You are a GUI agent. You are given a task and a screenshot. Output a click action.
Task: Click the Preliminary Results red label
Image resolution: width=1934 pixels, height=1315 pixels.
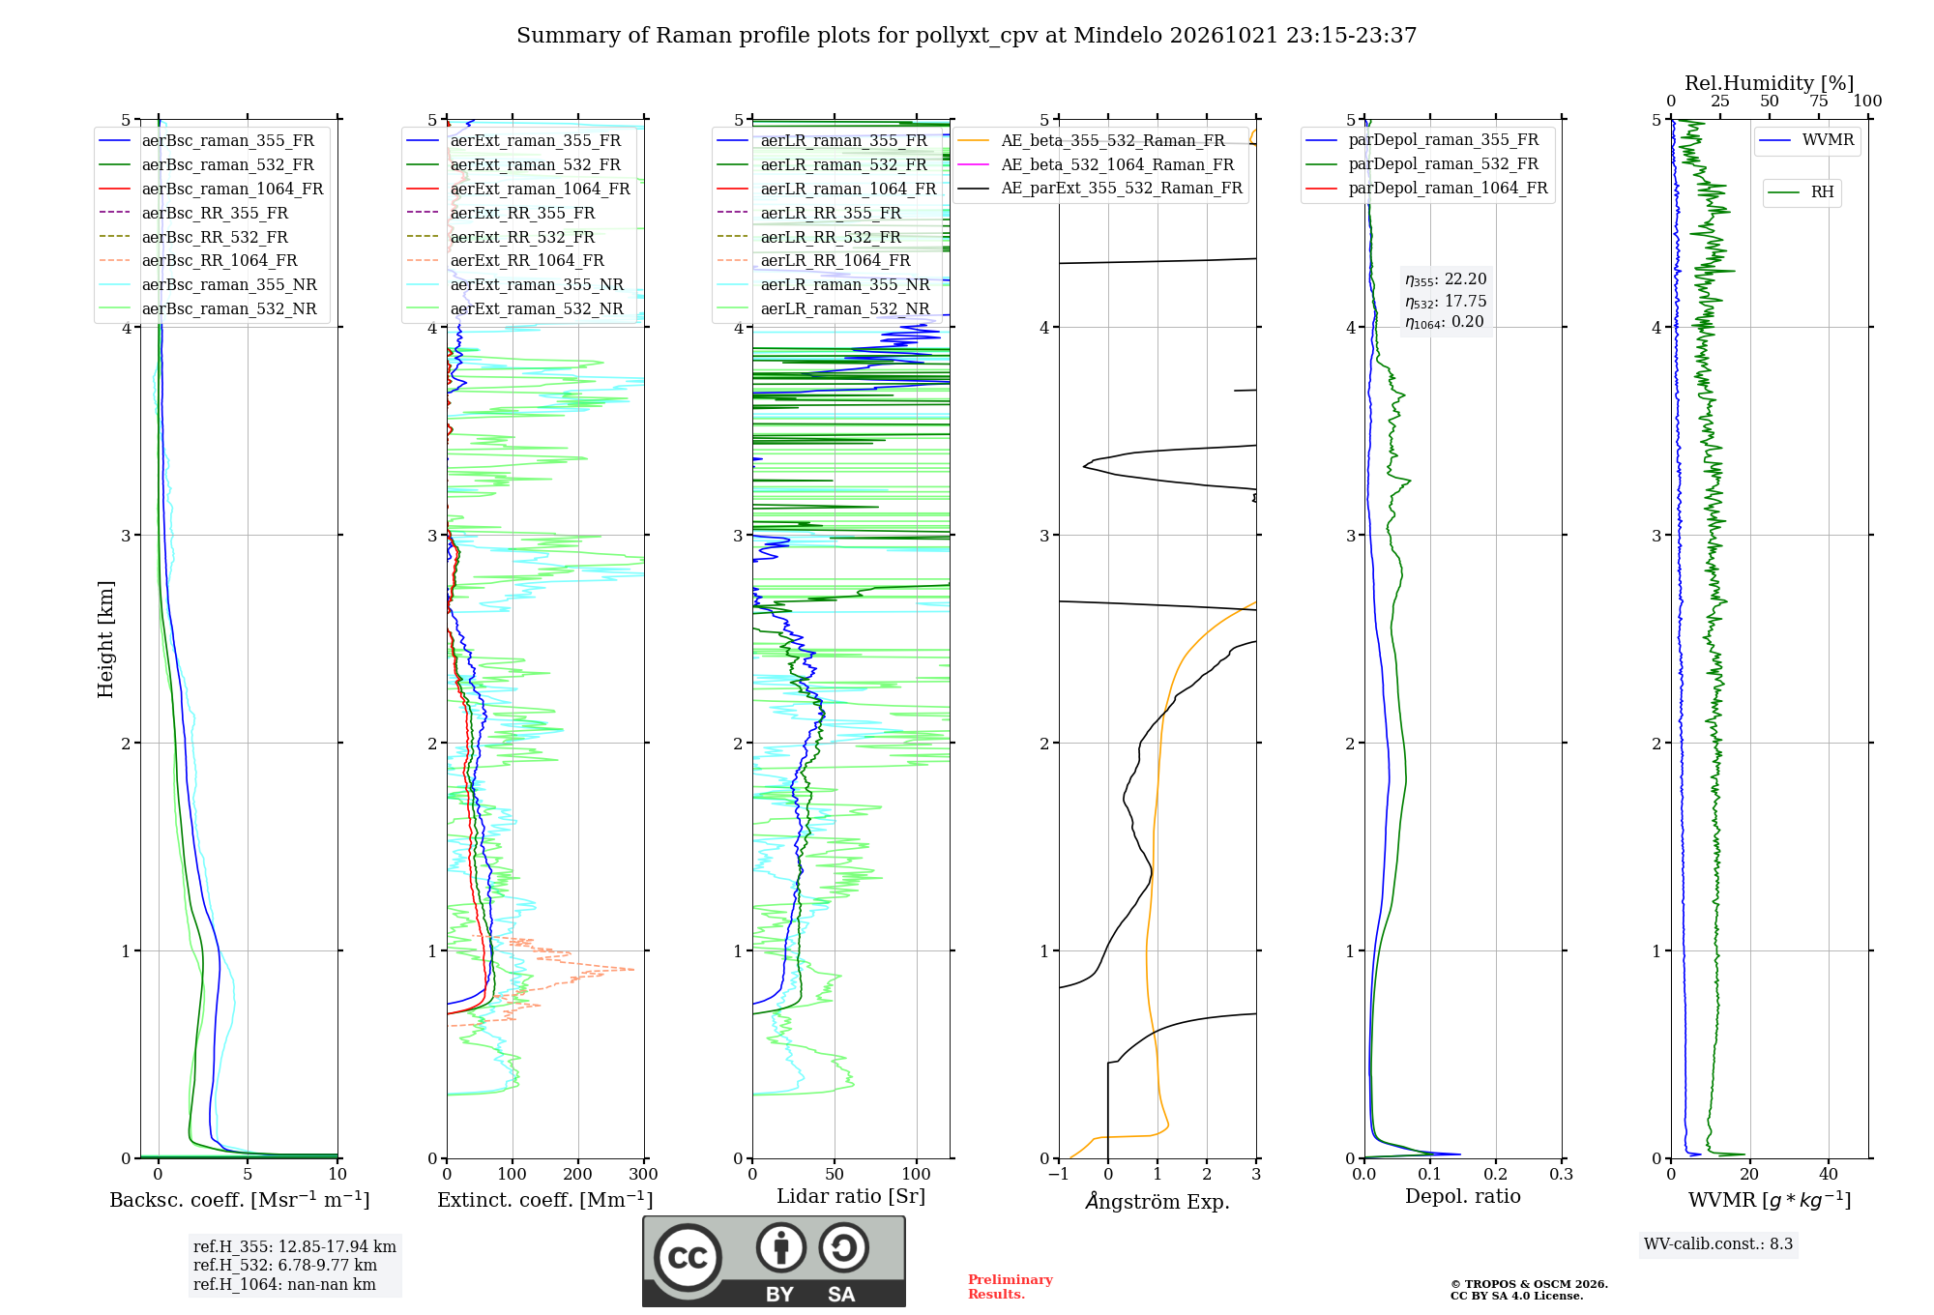(x=1011, y=1286)
